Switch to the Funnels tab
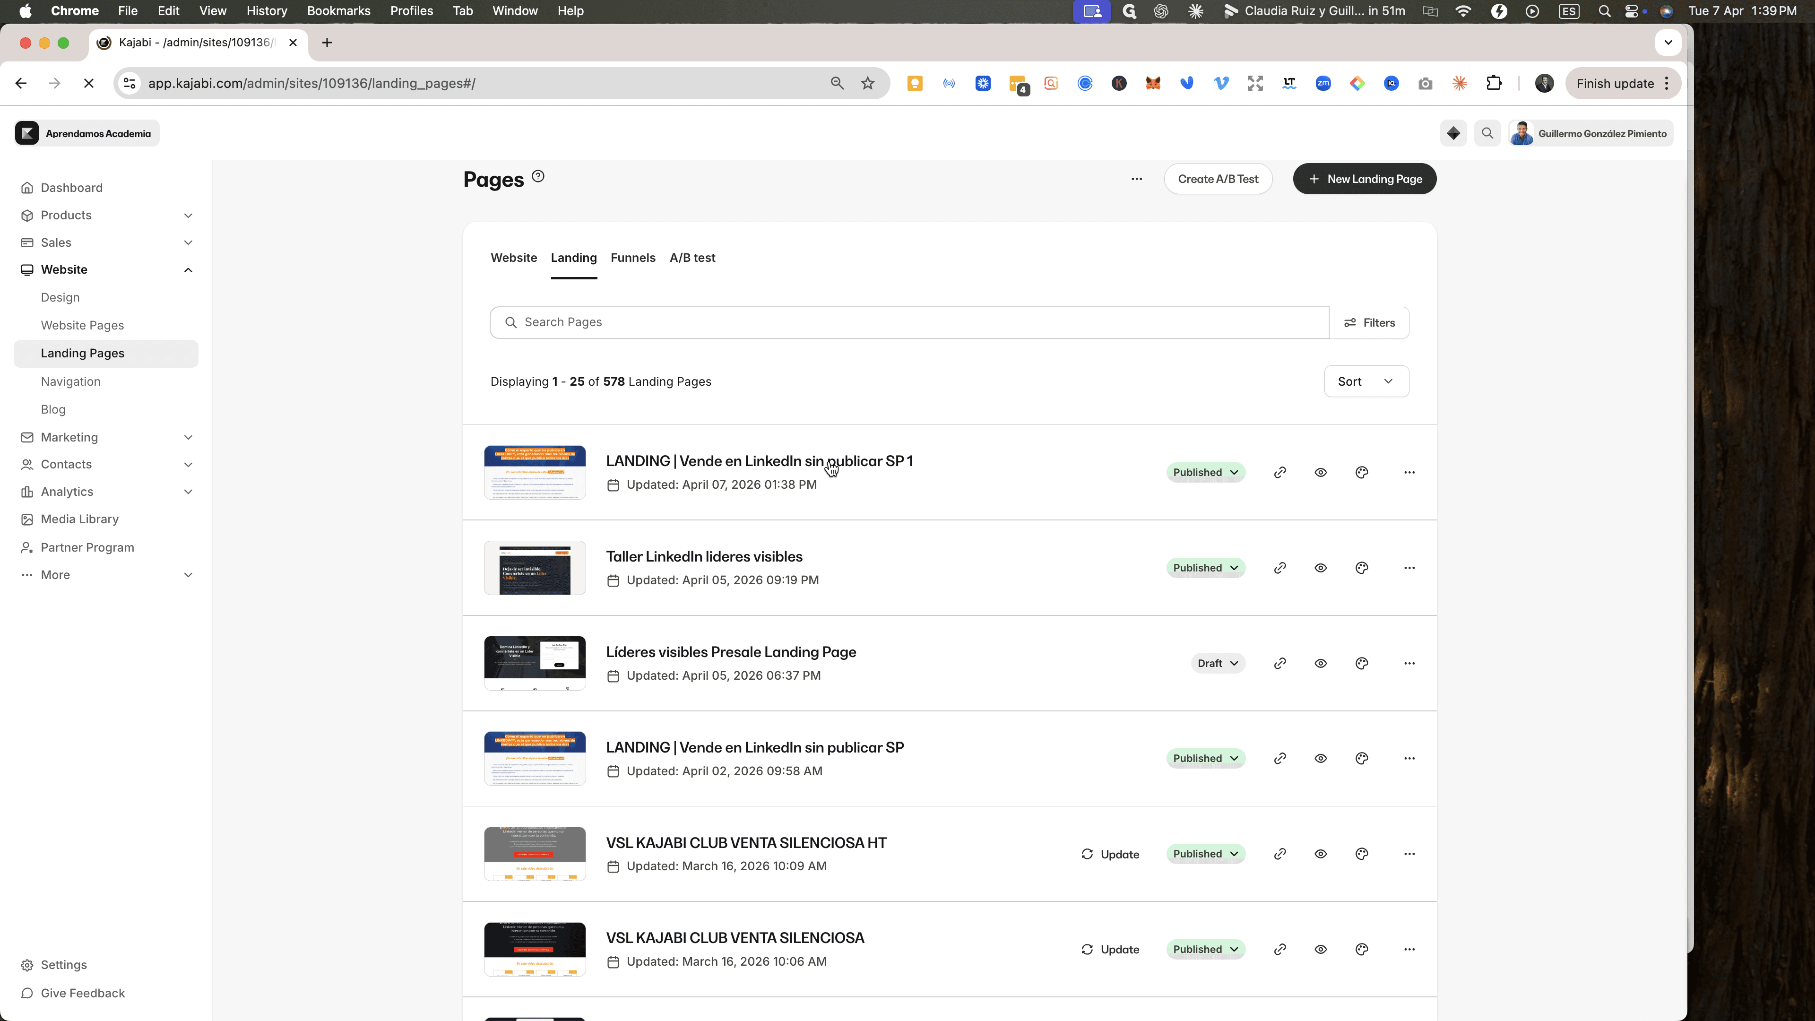Viewport: 1815px width, 1021px height. click(633, 258)
